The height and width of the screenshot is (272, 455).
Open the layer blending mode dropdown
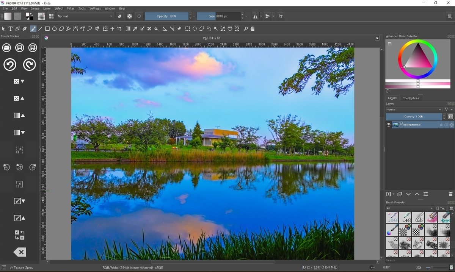(414, 109)
